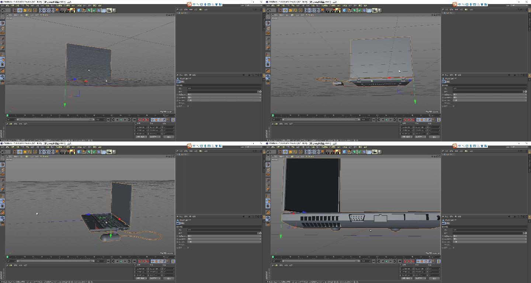Open third Attributes dropdown in bottom-left window

224,242
